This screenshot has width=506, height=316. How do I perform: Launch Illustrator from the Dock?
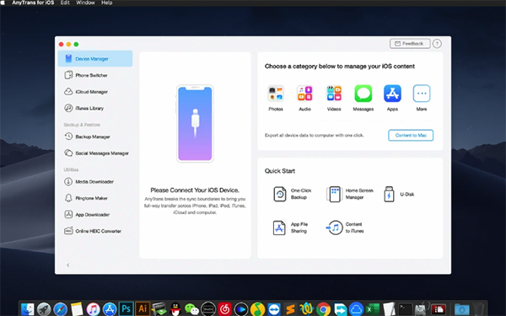143,309
